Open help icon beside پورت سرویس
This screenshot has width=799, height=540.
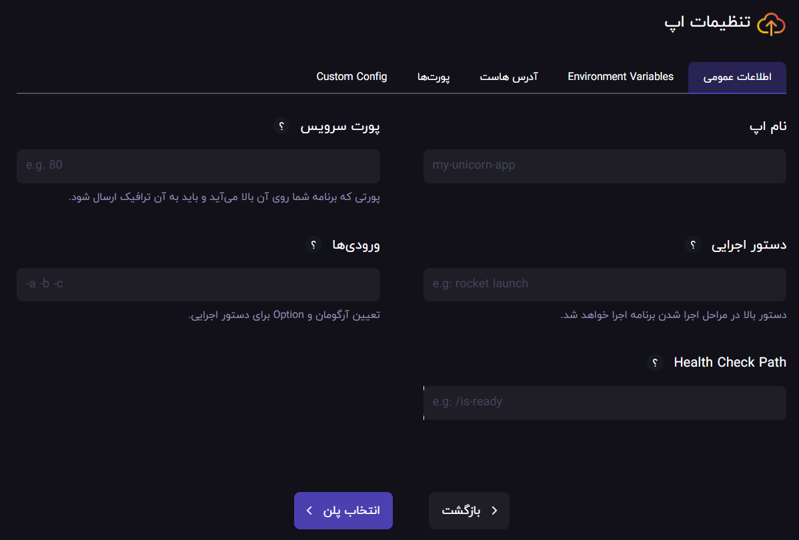click(282, 126)
